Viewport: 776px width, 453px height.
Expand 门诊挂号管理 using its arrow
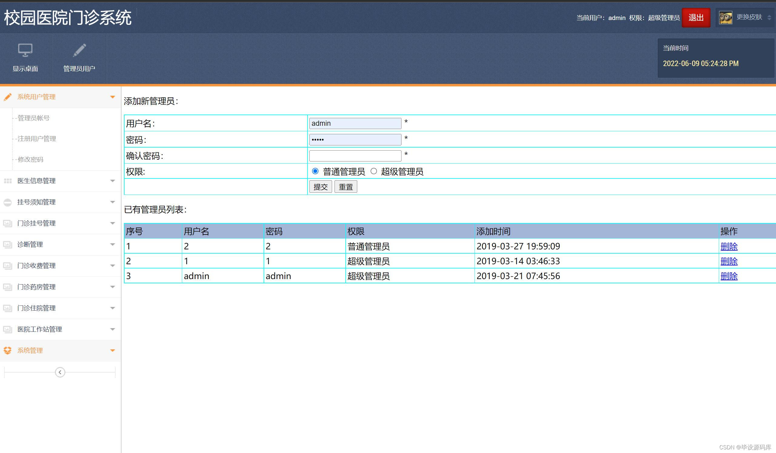pyautogui.click(x=113, y=223)
